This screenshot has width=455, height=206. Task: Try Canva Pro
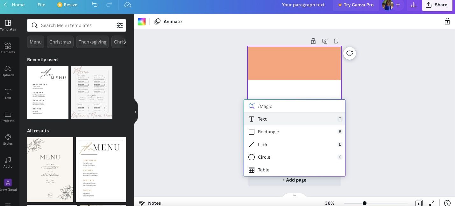point(356,5)
